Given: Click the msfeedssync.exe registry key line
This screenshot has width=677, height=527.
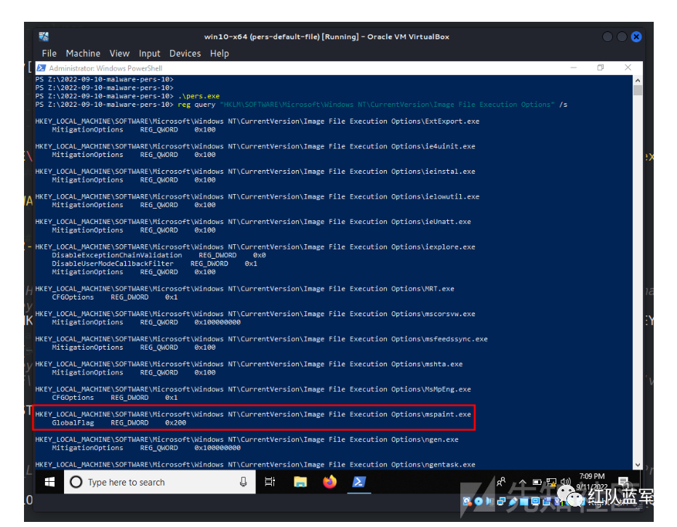Looking at the screenshot, I should [x=262, y=339].
